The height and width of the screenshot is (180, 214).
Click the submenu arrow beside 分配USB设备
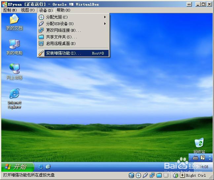click(x=105, y=24)
